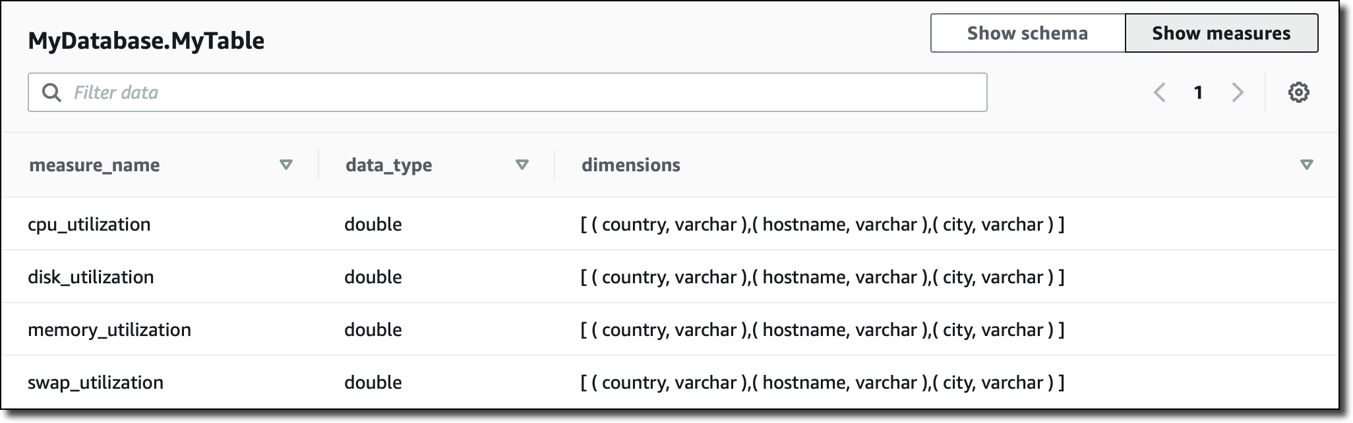Select page number 1

tap(1198, 92)
